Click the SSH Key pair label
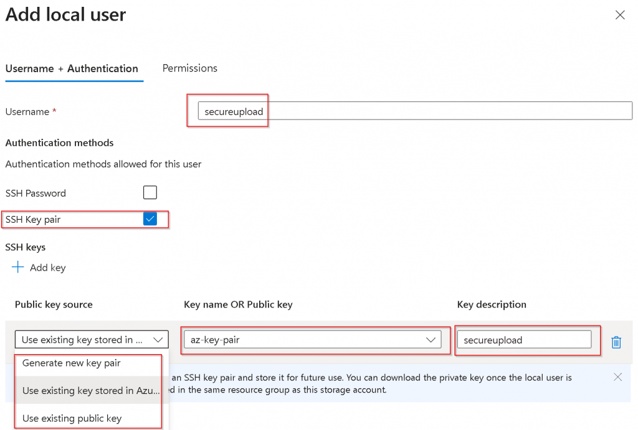Screen dimensions: 638x430 33,220
